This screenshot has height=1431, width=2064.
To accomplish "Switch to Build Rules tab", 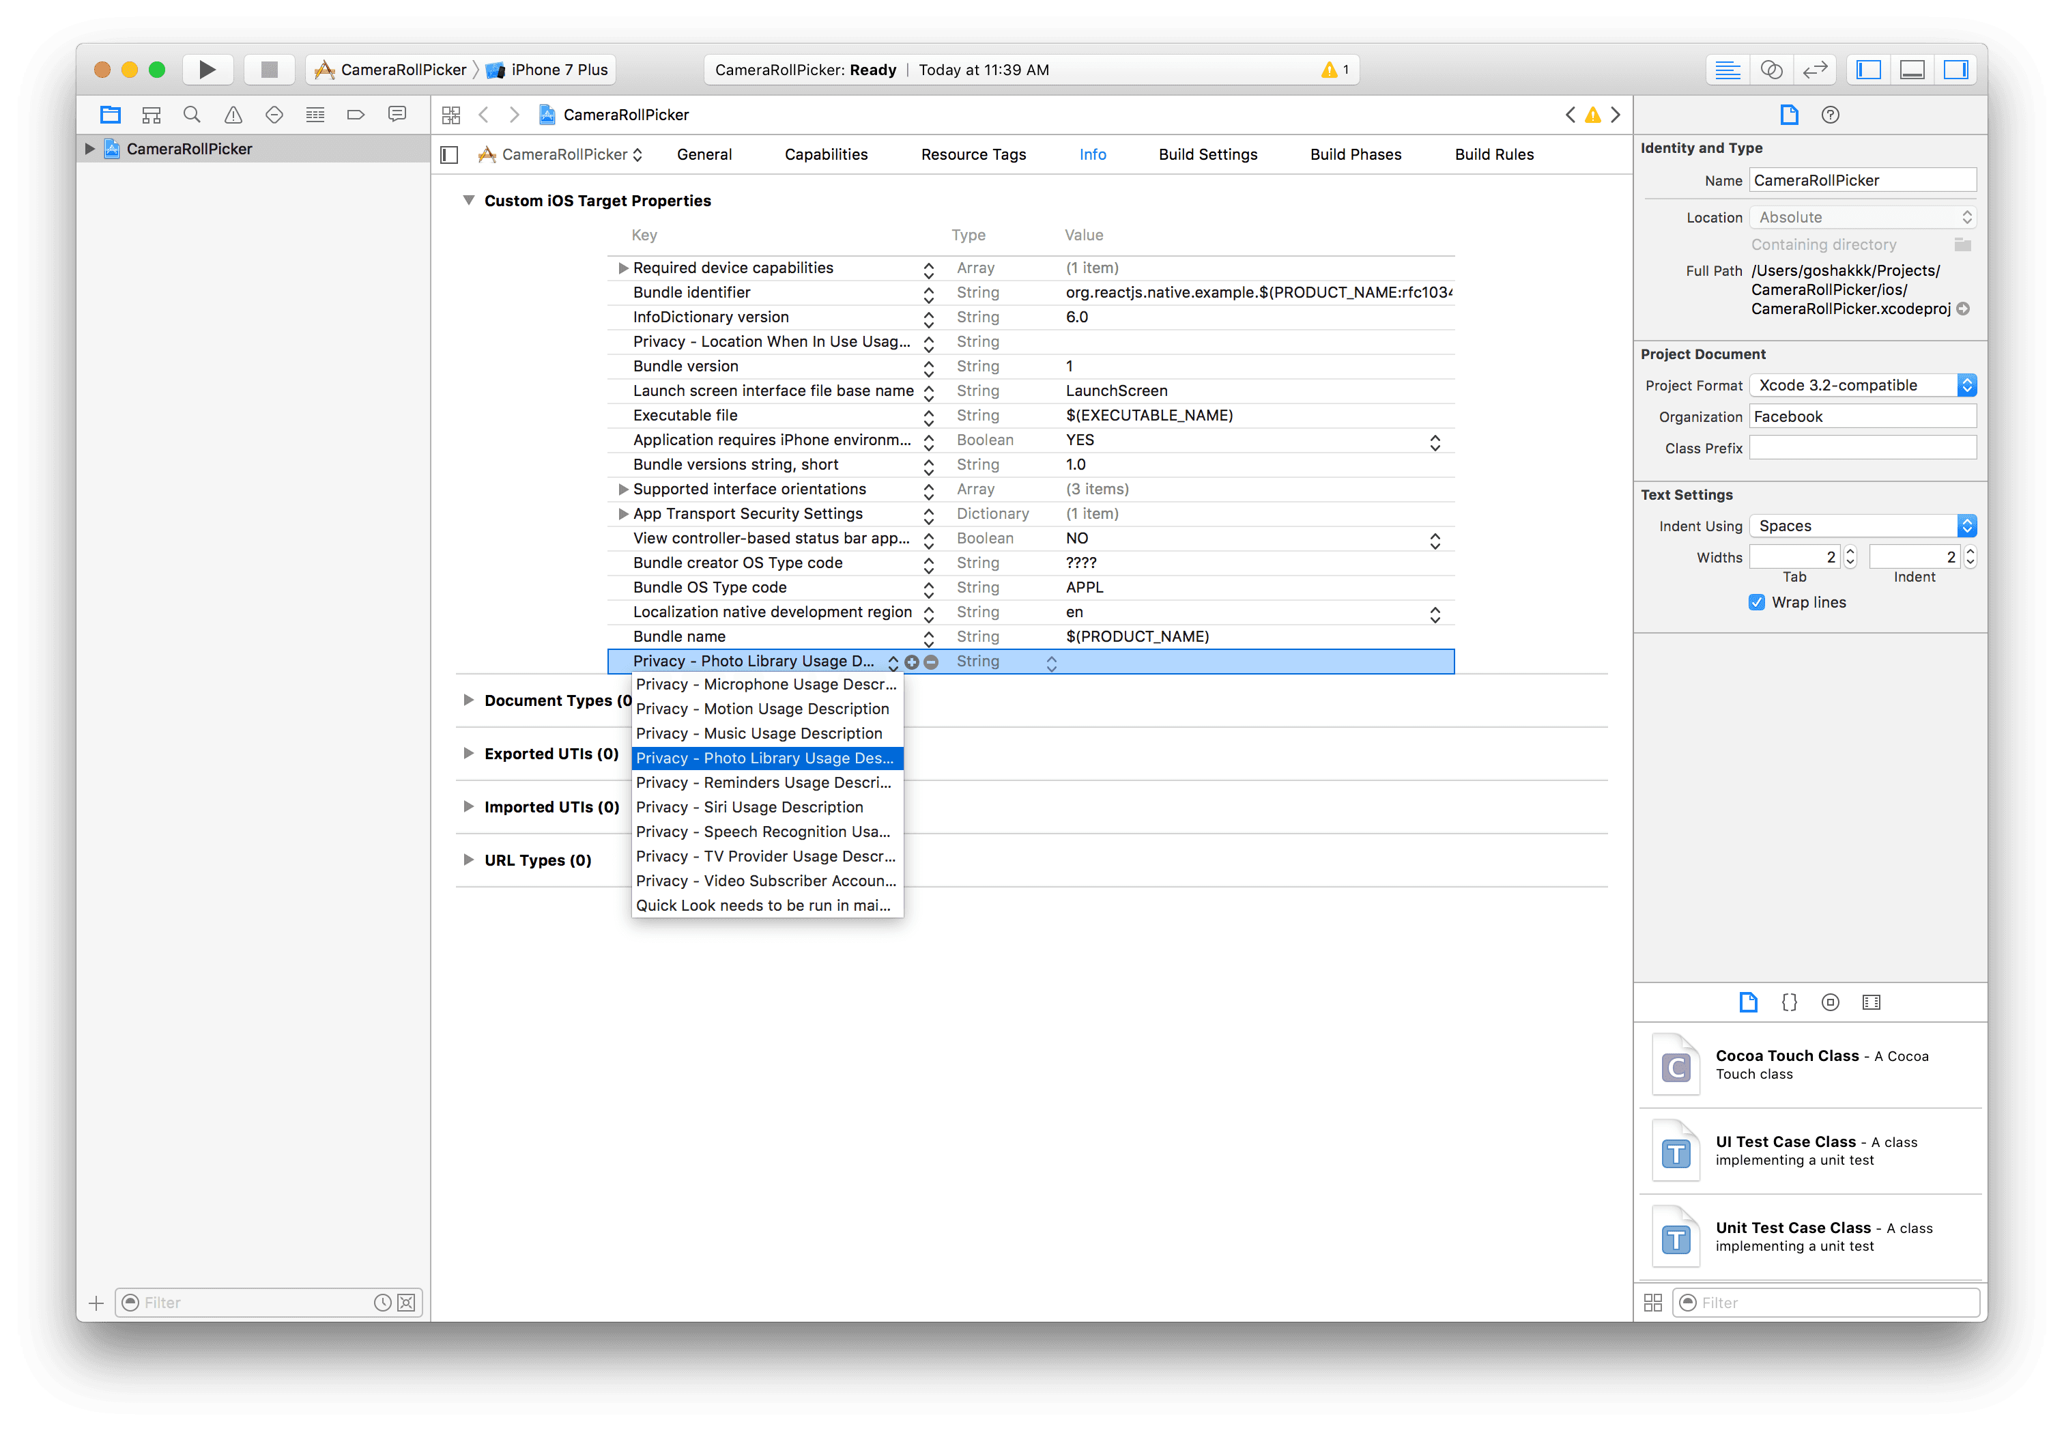I will (x=1494, y=155).
